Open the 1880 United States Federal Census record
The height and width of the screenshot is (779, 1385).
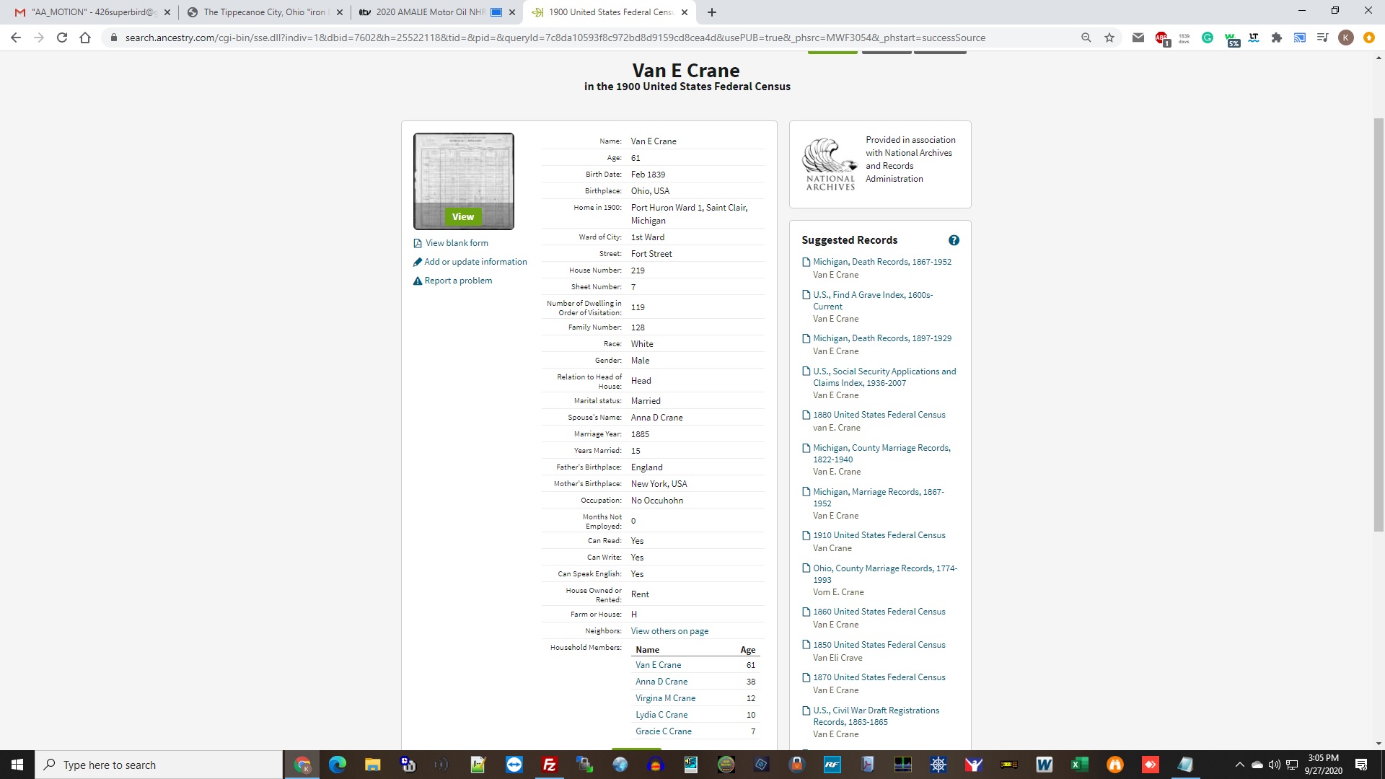[x=879, y=415]
